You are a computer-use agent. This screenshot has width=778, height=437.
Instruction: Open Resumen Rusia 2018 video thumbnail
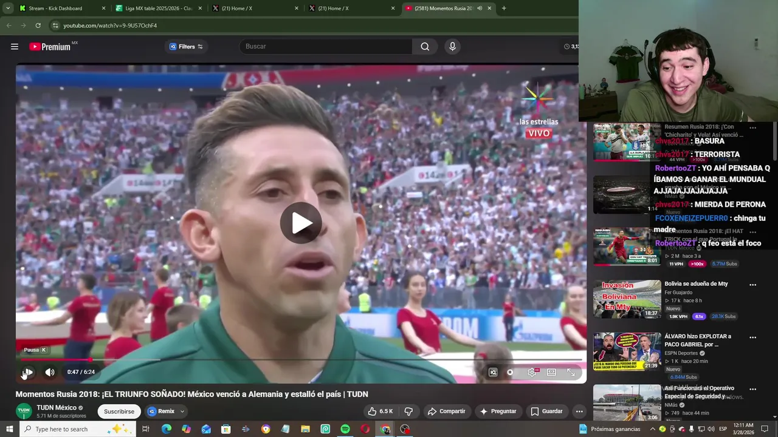[627, 142]
